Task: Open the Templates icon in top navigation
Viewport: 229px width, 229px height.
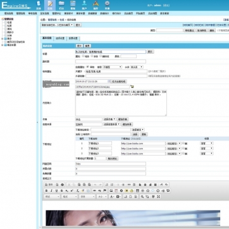Action: coord(73,5)
